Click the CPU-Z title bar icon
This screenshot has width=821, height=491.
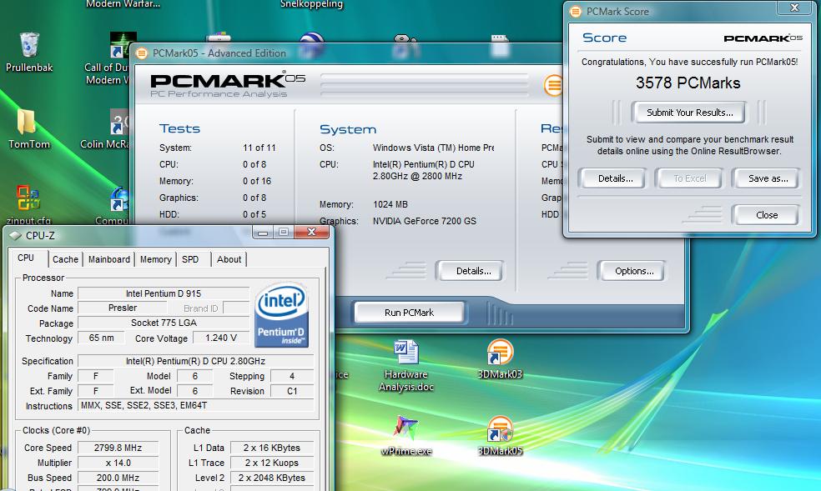(x=15, y=236)
